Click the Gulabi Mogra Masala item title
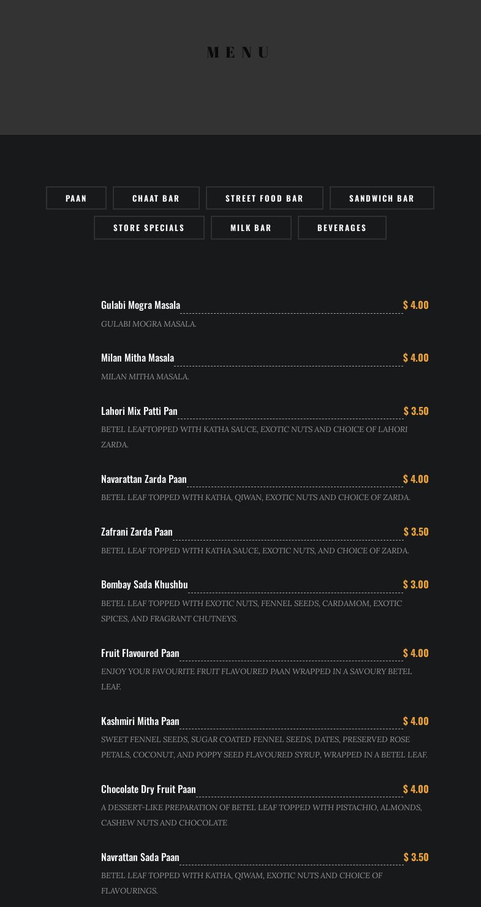Image resolution: width=481 pixels, height=907 pixels. point(140,305)
